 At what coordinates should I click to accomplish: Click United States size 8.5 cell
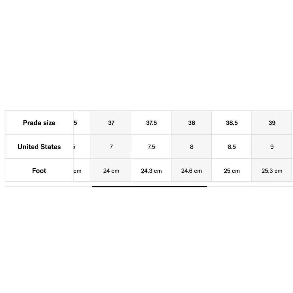(232, 147)
